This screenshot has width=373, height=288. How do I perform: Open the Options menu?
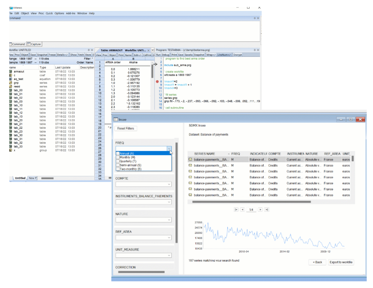tap(59, 13)
